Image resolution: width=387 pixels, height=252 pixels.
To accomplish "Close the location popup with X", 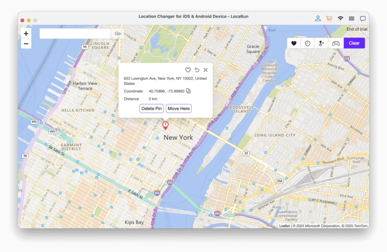I will 205,70.
